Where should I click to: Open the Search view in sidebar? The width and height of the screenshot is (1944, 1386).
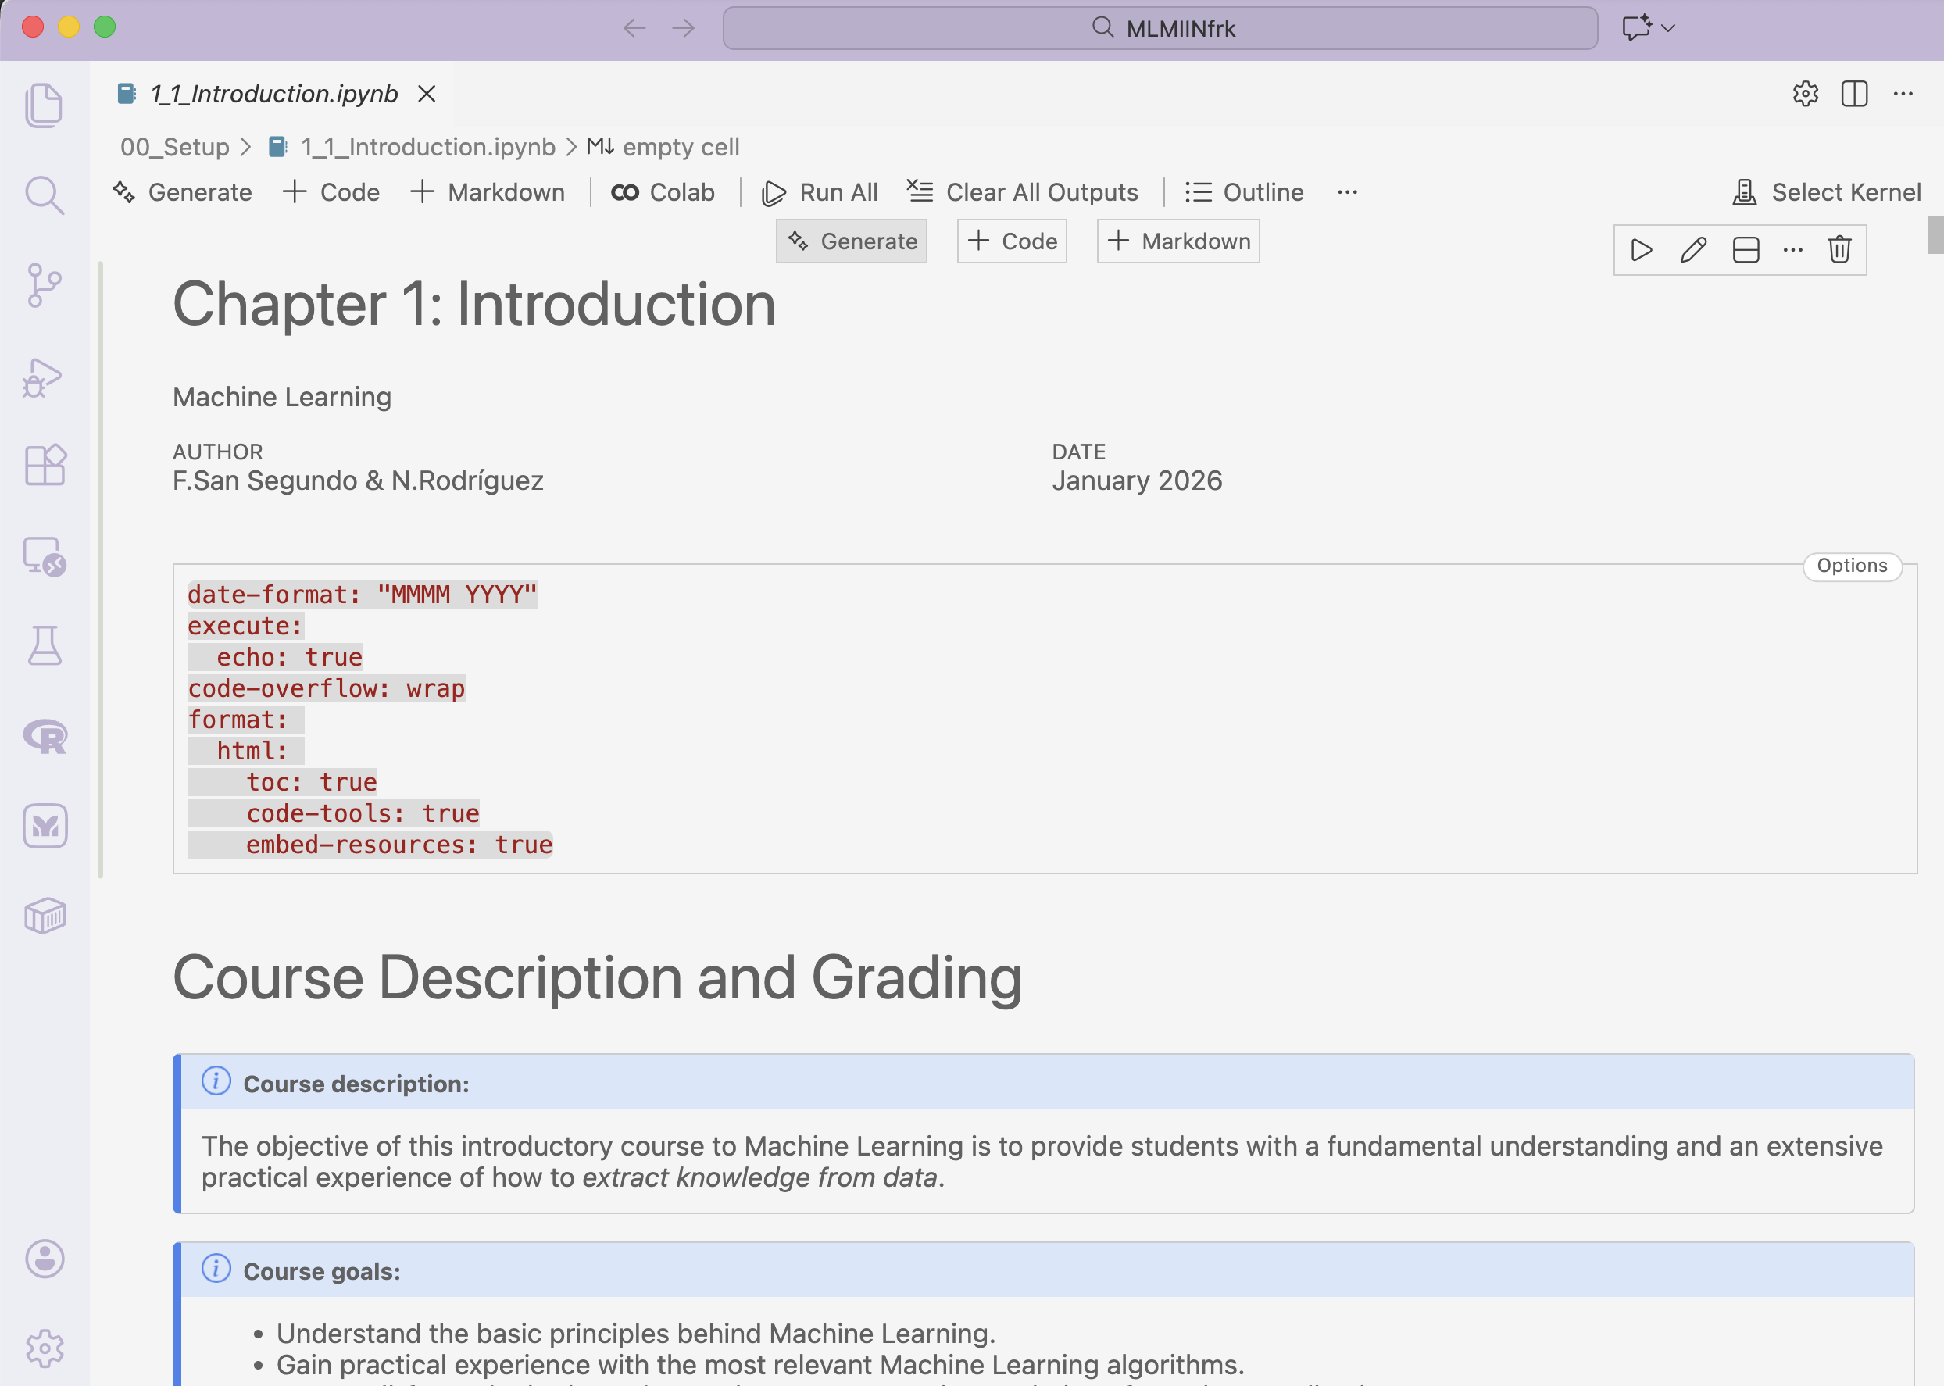tap(45, 195)
